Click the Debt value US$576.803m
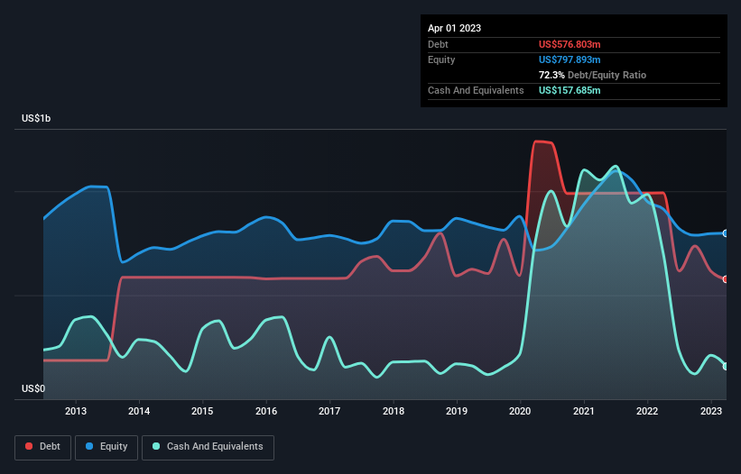 570,44
